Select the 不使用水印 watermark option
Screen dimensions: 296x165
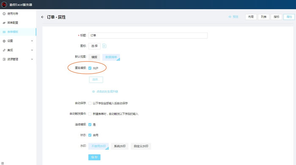pyautogui.click(x=99, y=146)
